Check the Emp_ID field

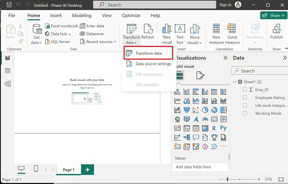[x=245, y=90]
